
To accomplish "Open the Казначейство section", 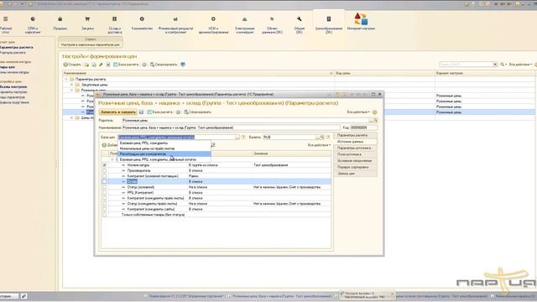I will [x=142, y=23].
